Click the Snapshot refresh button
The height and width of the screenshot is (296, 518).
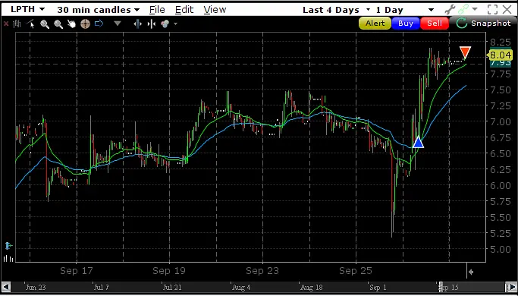(483, 24)
